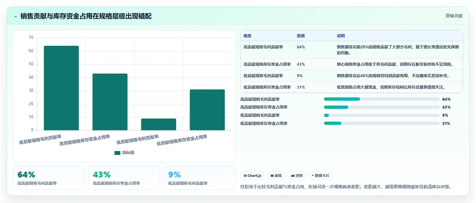Click the x-axis label 低贡献规格库存资金占用率
This screenshot has height=203, width=476.
[x=182, y=140]
